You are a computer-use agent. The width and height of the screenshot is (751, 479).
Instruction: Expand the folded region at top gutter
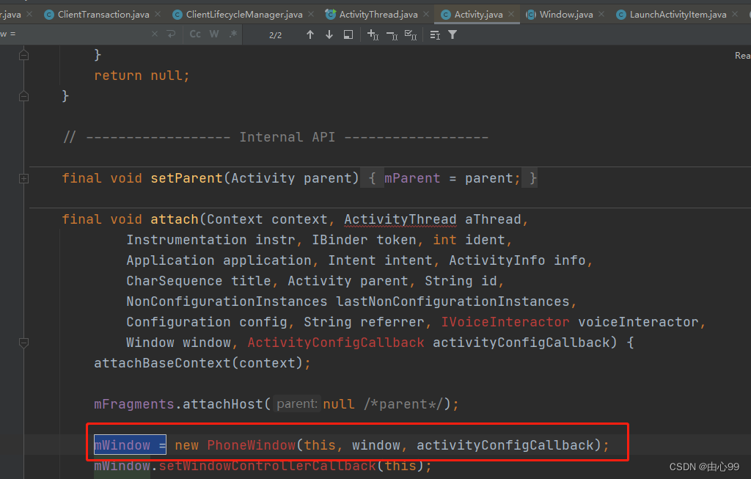tap(23, 55)
